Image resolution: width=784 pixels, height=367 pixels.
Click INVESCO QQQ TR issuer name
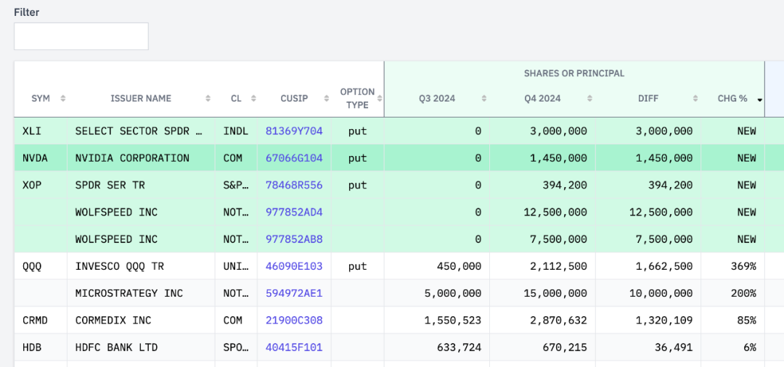(x=120, y=266)
